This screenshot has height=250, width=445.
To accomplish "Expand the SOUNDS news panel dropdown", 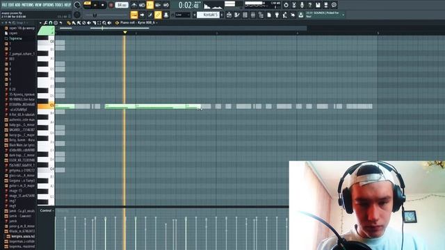I will tap(343, 15).
